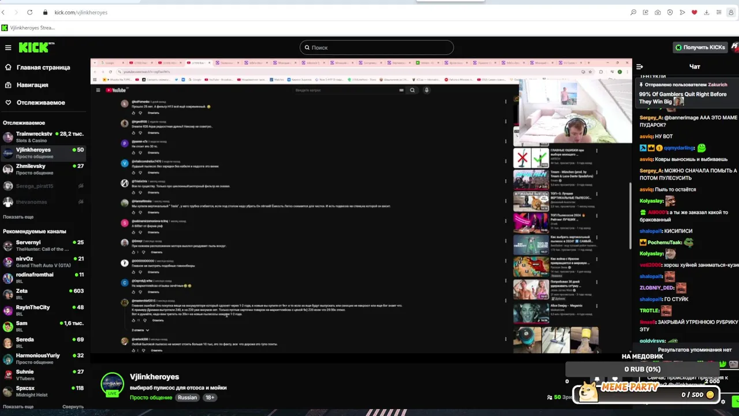Open the Servernyi recommended channel
The image size is (739, 416).
tap(43, 246)
